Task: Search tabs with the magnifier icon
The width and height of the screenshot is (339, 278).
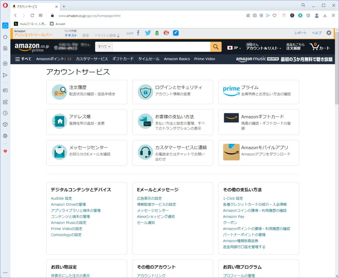Action: 303,5
